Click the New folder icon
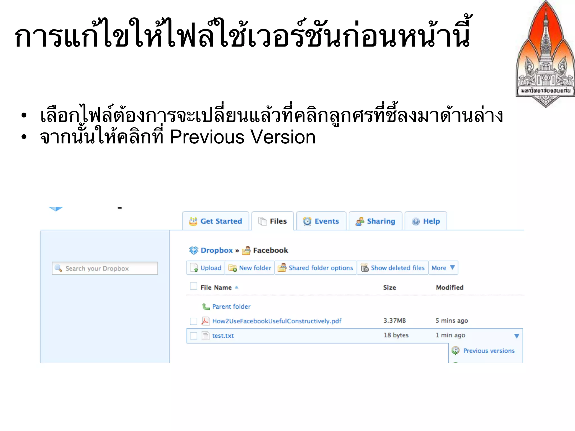The width and height of the screenshot is (575, 431). point(232,268)
